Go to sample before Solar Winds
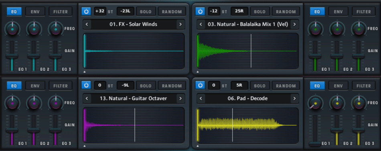 (87, 24)
